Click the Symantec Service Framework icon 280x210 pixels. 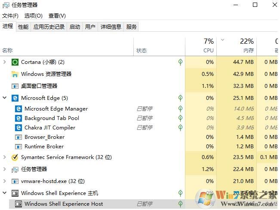click(15, 157)
